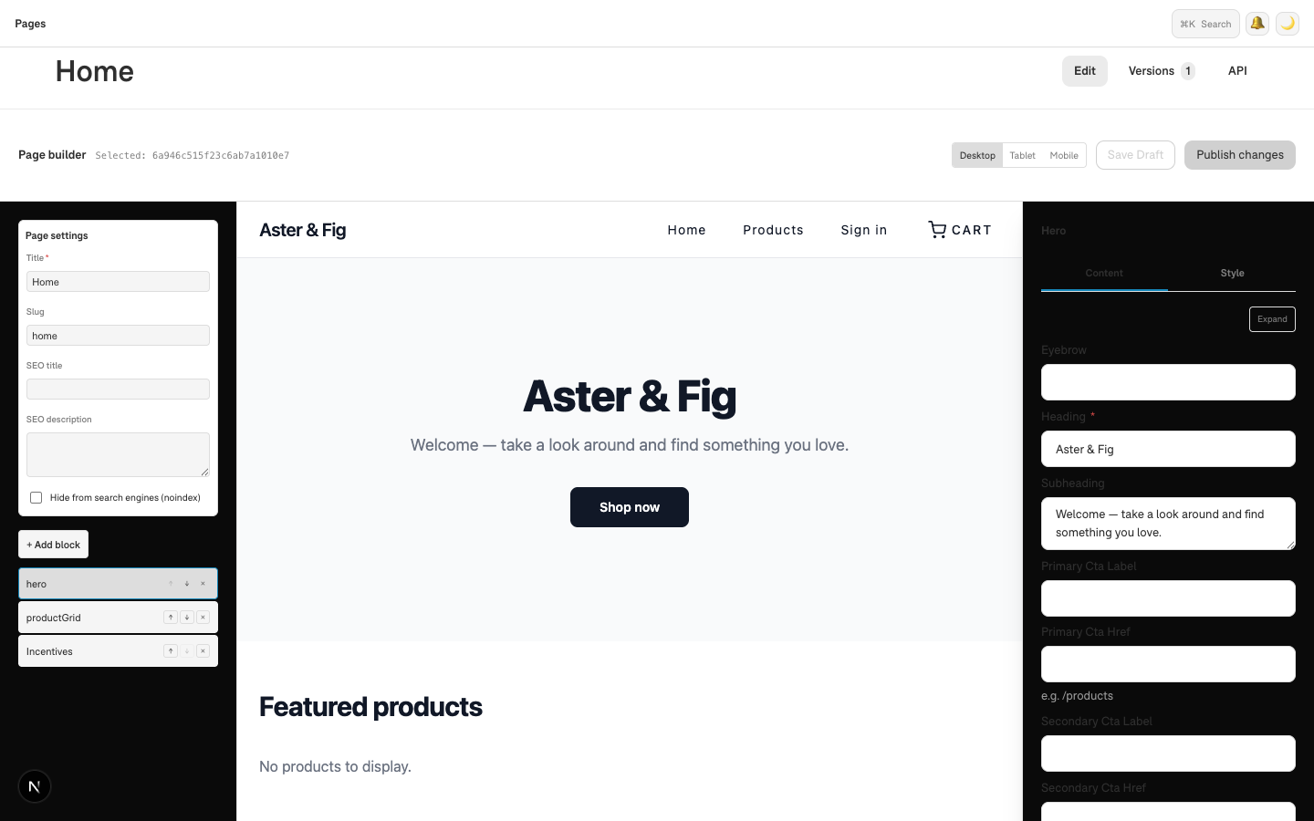1314x821 pixels.
Task: Move the productGrid block down
Action: point(187,618)
